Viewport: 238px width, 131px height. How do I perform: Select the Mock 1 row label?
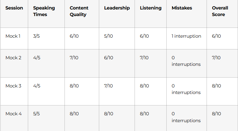[13, 36]
